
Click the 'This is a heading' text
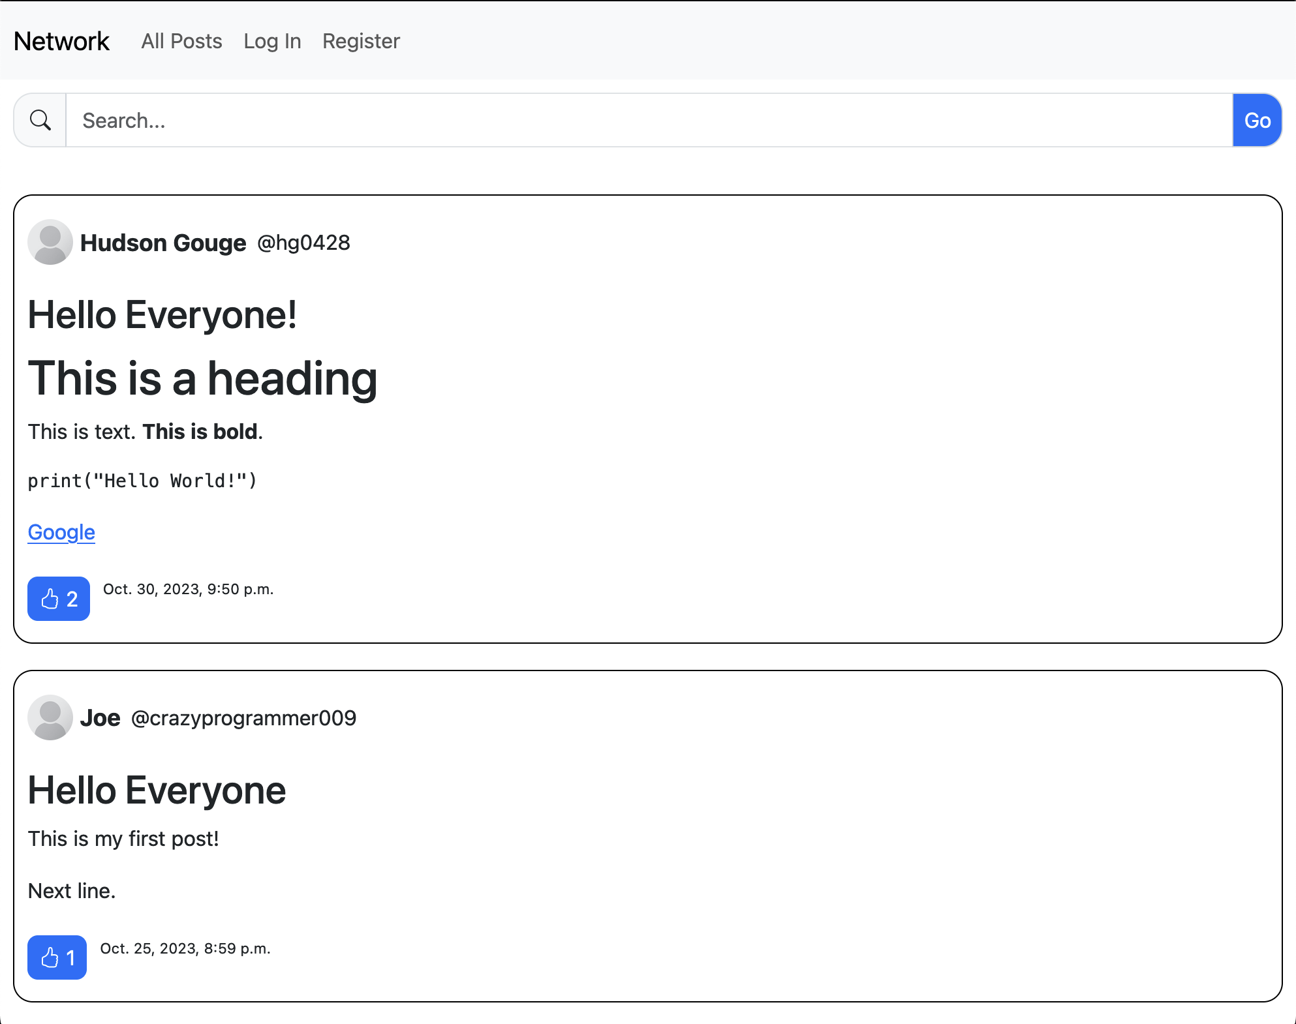pos(202,378)
